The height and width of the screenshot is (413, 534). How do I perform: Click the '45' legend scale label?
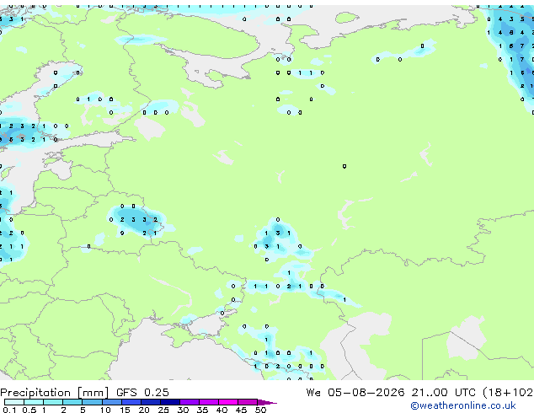pos(241,410)
